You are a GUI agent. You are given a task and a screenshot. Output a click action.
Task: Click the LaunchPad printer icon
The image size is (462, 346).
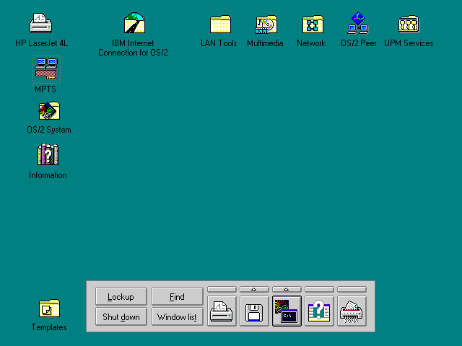tap(222, 311)
